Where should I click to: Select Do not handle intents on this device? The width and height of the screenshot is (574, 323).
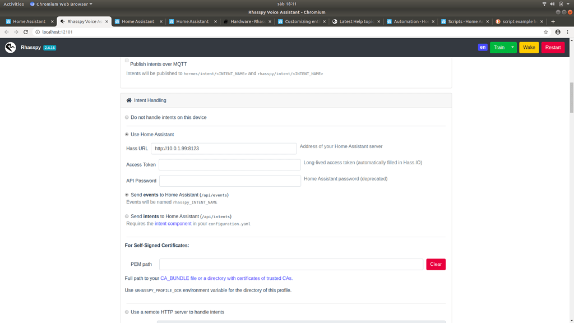(127, 118)
